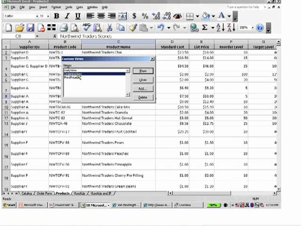Click the Redo arrow icon
The width and height of the screenshot is (301, 226).
pyautogui.click(x=176, y=27)
